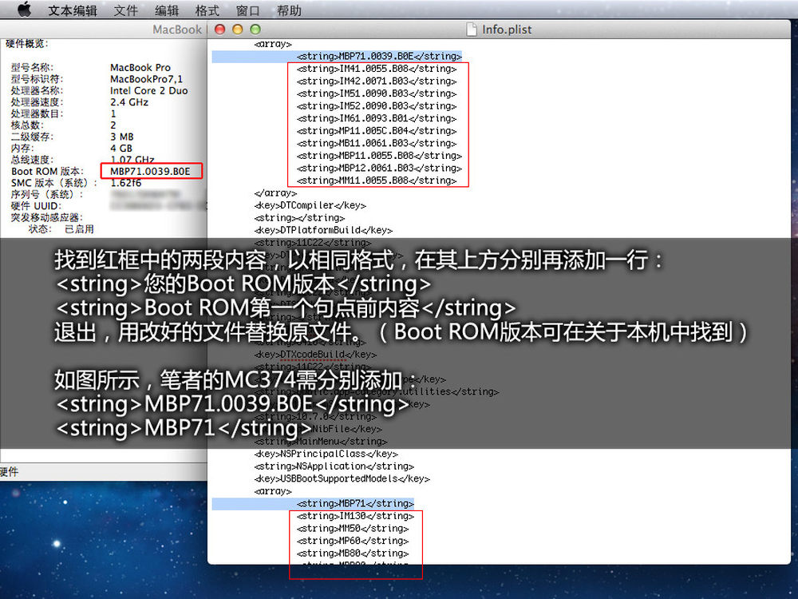The width and height of the screenshot is (798, 599).
Task: Open the 窗口 menu
Action: (x=248, y=10)
